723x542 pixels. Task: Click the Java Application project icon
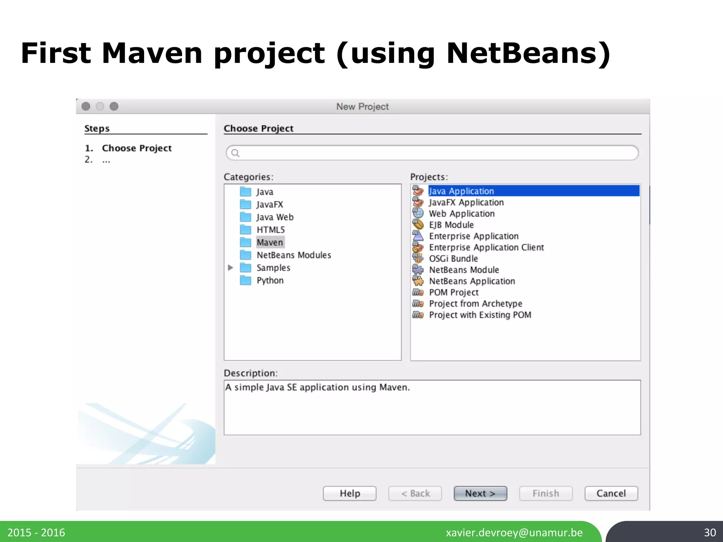(x=418, y=191)
